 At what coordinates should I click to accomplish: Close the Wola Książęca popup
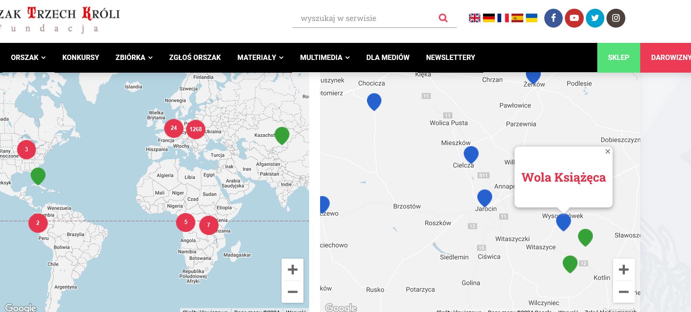tap(607, 151)
